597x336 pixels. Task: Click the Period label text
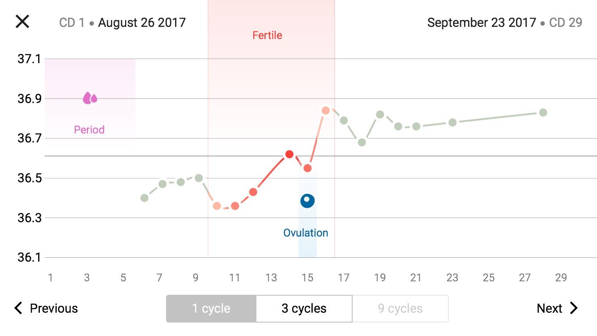(89, 130)
